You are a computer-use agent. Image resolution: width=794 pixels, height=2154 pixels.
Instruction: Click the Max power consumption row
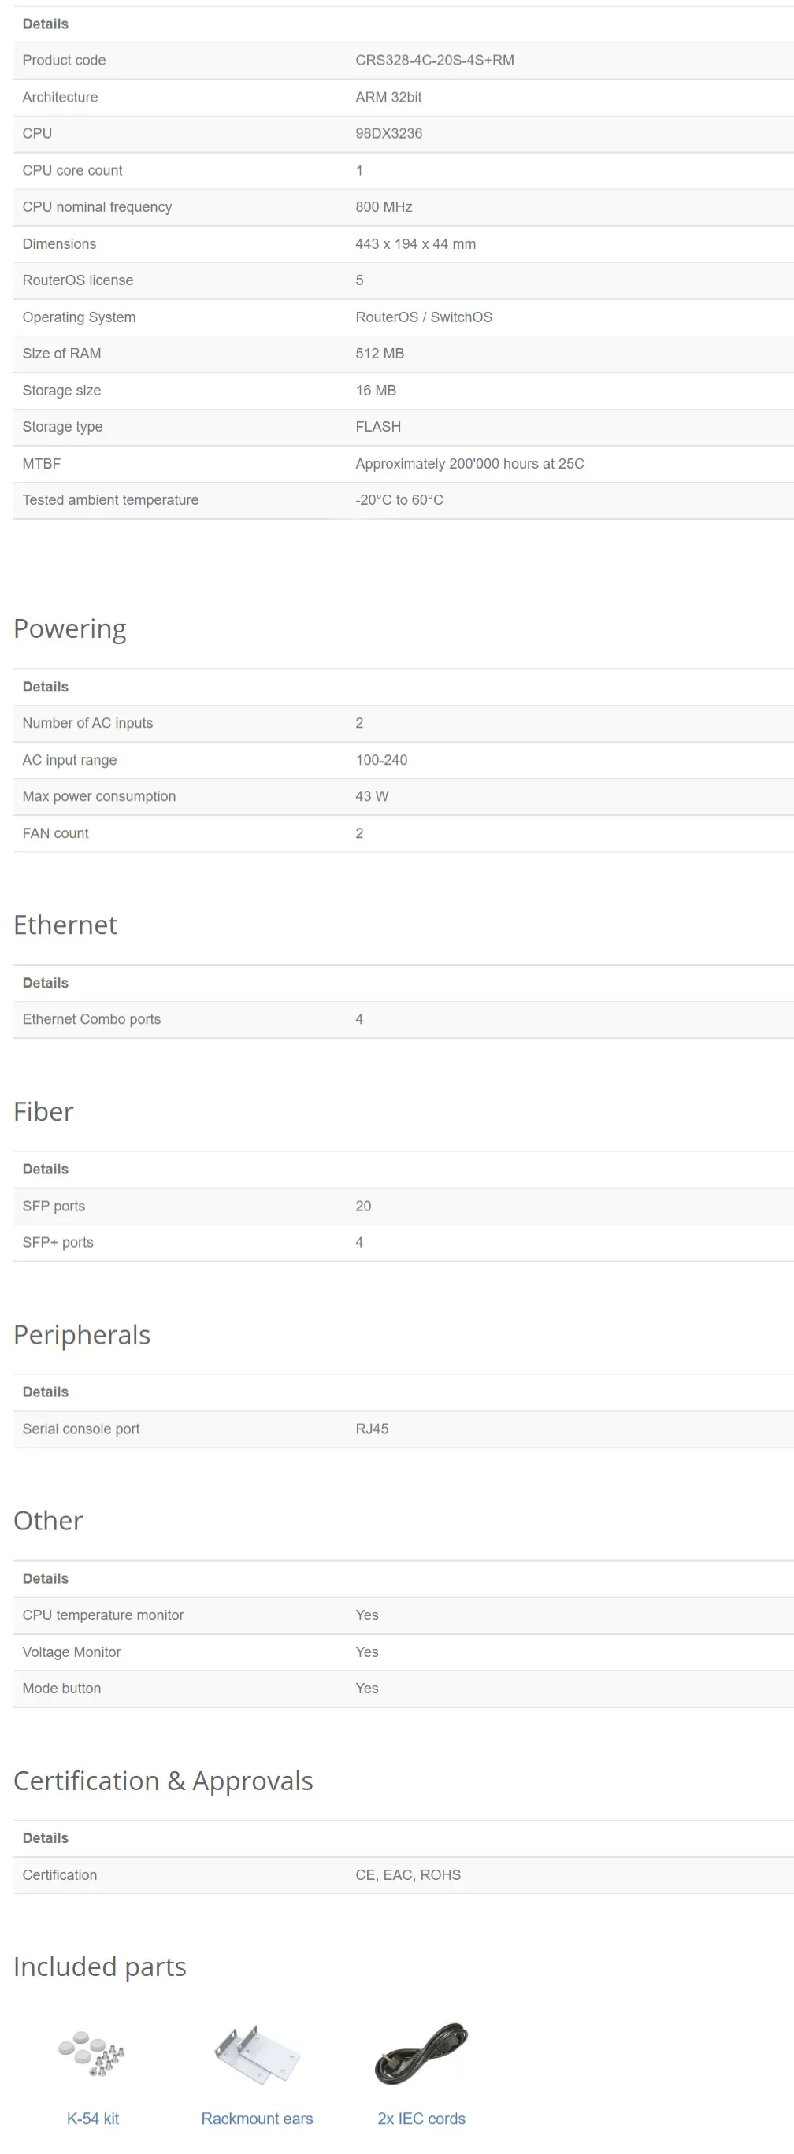(x=403, y=797)
